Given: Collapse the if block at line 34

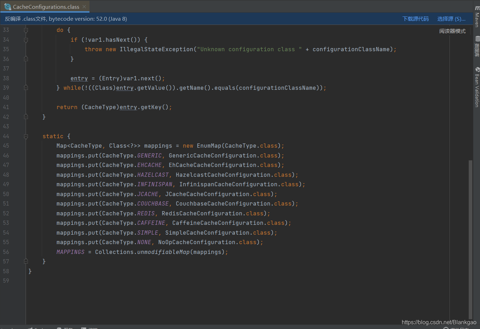Looking at the screenshot, I should point(26,40).
